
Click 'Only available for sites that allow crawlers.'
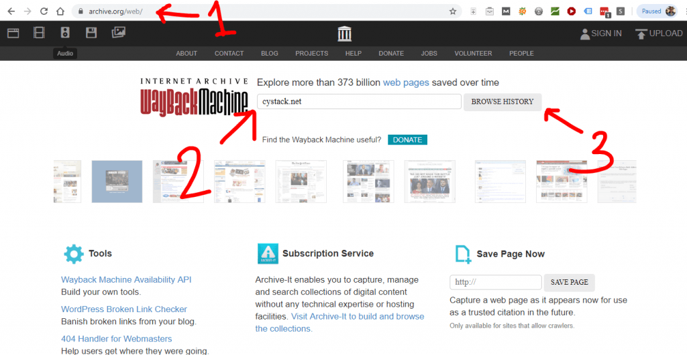[512, 326]
